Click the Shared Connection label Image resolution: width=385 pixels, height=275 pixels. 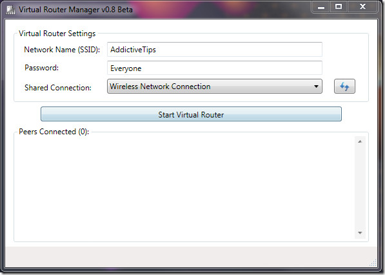pyautogui.click(x=58, y=88)
